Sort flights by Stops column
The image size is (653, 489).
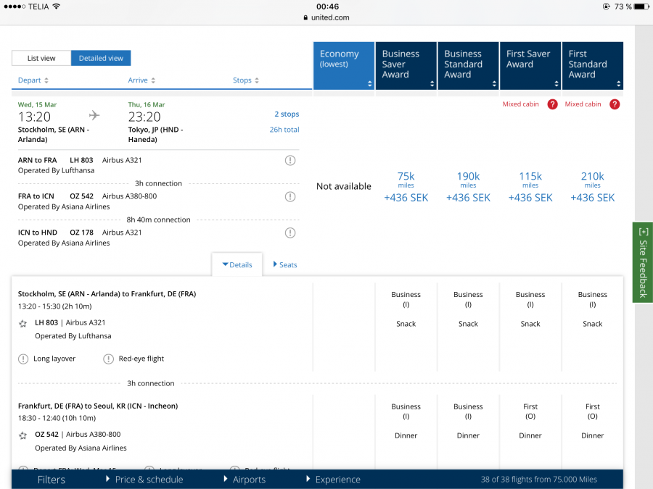pos(246,80)
